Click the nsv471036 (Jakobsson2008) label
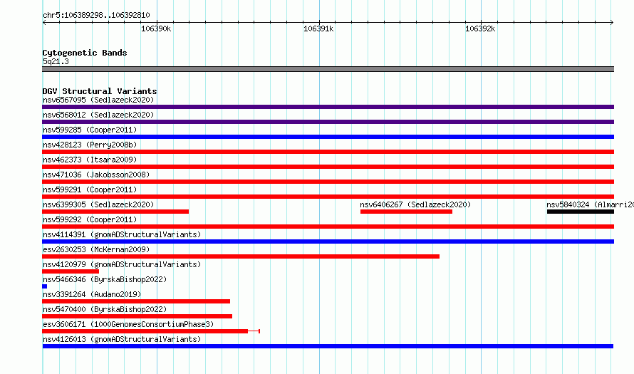 (x=96, y=175)
